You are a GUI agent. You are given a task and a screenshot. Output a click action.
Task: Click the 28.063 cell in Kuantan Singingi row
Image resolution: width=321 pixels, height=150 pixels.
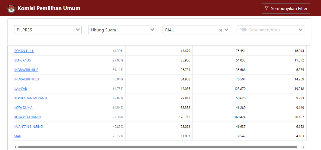(159, 127)
